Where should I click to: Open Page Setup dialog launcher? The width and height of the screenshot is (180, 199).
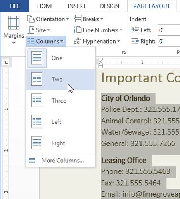pos(124,53)
